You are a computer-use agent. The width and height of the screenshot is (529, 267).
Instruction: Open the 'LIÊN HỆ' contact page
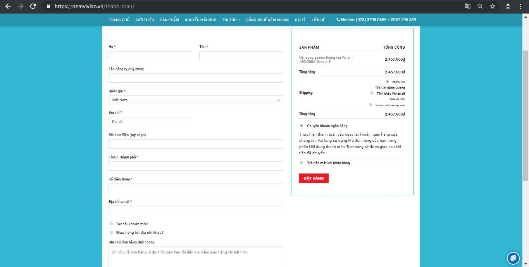click(319, 20)
